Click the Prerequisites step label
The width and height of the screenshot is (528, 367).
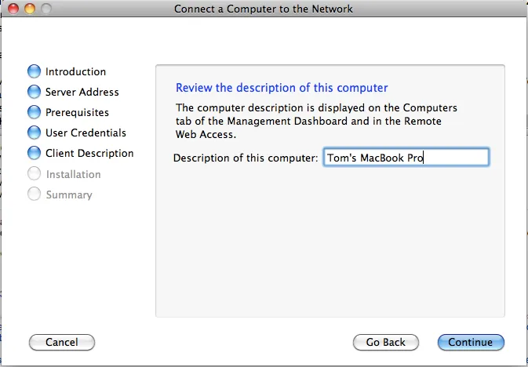tap(77, 112)
